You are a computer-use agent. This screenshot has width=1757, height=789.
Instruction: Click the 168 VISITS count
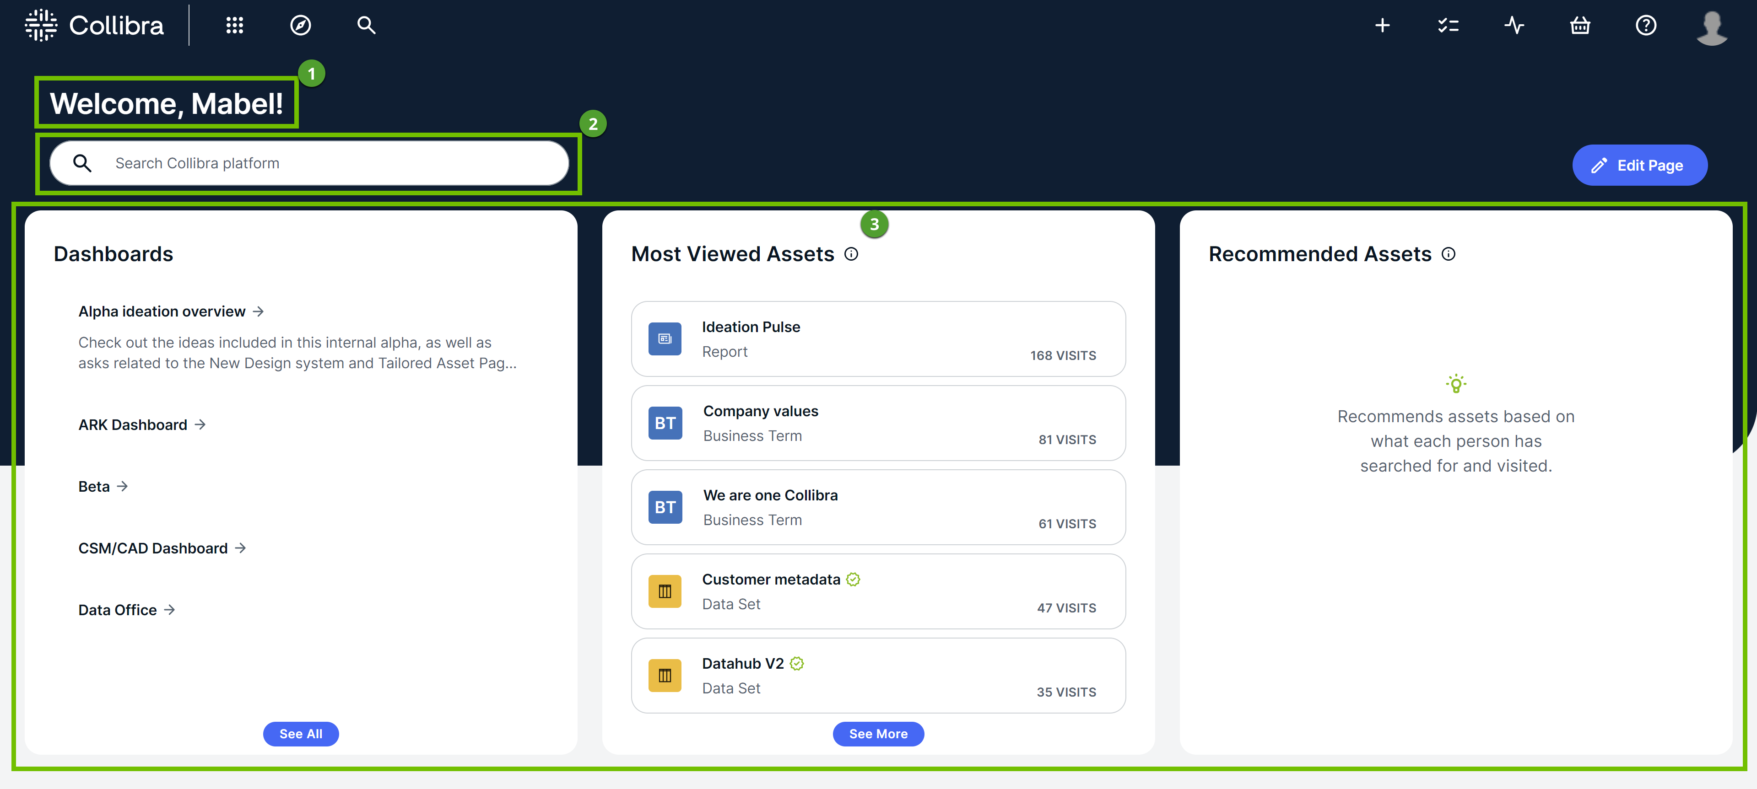point(1063,355)
